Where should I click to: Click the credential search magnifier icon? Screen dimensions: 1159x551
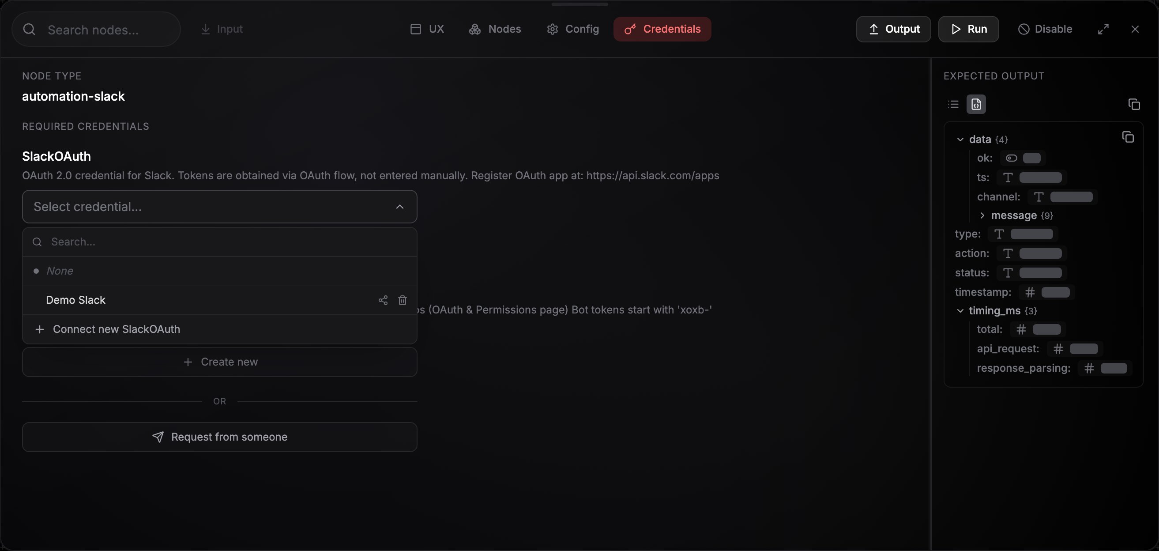click(38, 242)
